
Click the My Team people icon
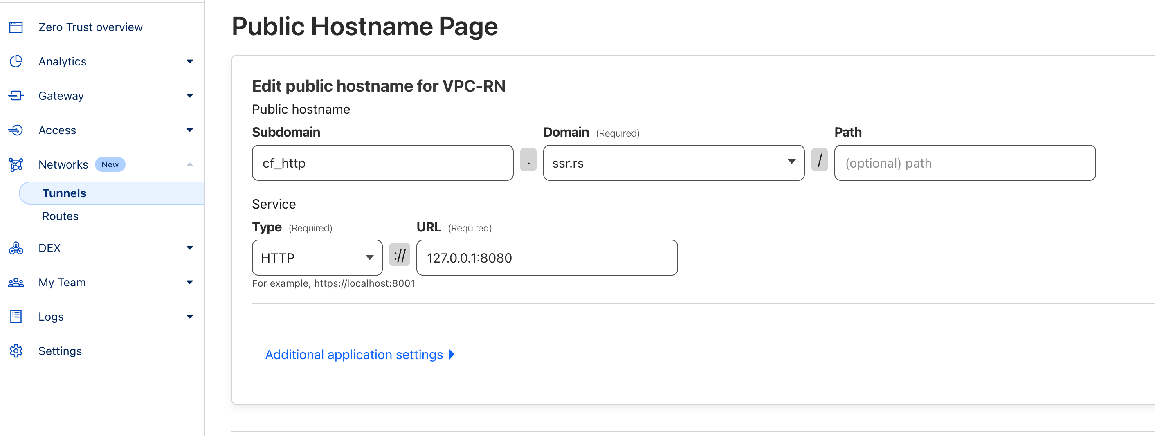(16, 283)
